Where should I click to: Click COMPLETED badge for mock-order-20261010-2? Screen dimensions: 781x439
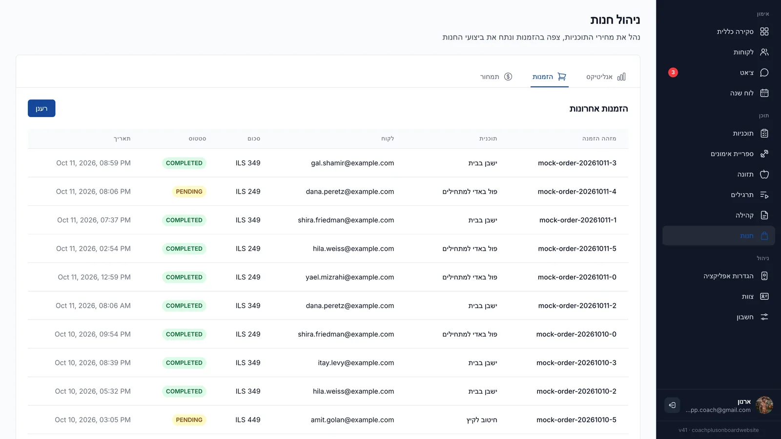pyautogui.click(x=184, y=391)
